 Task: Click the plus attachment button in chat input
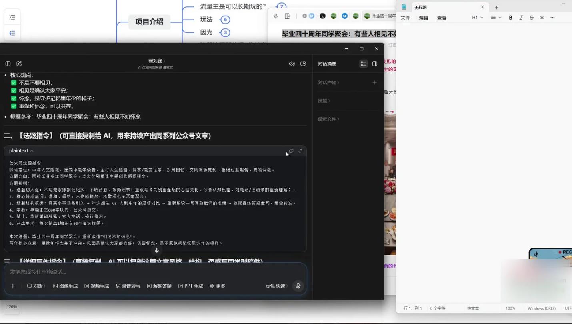pos(13,286)
